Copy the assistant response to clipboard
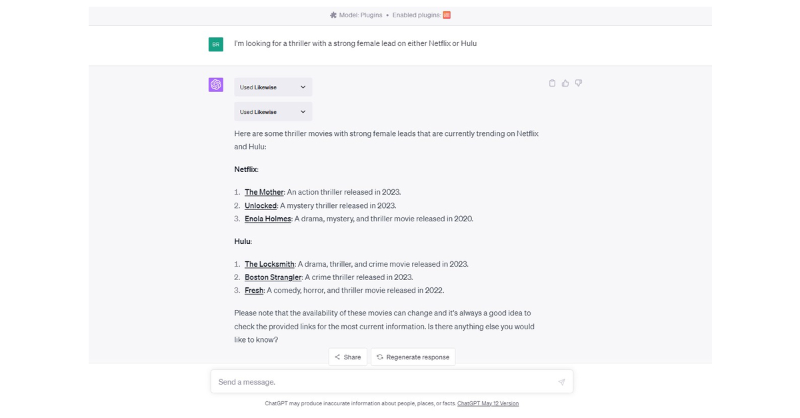The width and height of the screenshot is (800, 418). (552, 83)
